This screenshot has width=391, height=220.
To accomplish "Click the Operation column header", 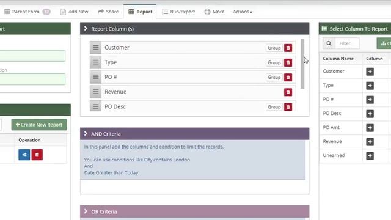I will pyautogui.click(x=29, y=140).
